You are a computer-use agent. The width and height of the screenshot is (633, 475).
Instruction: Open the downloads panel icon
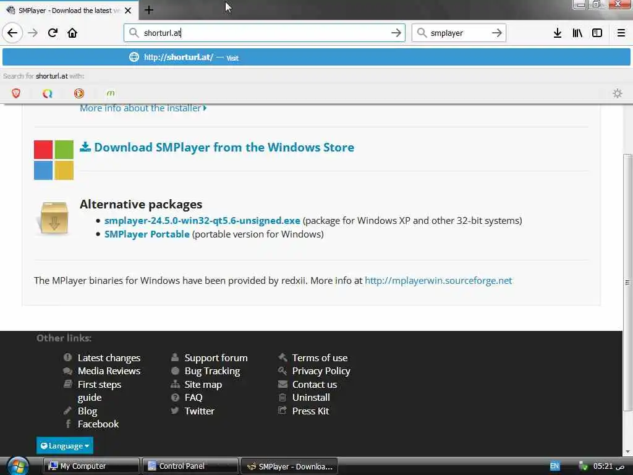557,33
